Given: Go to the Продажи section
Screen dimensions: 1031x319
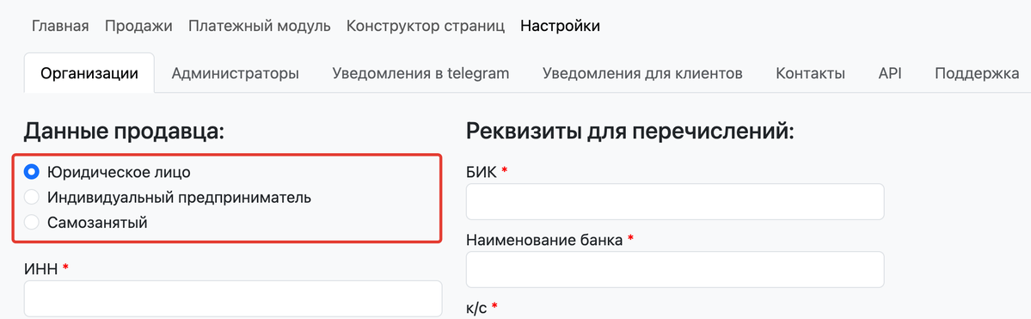Looking at the screenshot, I should [138, 27].
